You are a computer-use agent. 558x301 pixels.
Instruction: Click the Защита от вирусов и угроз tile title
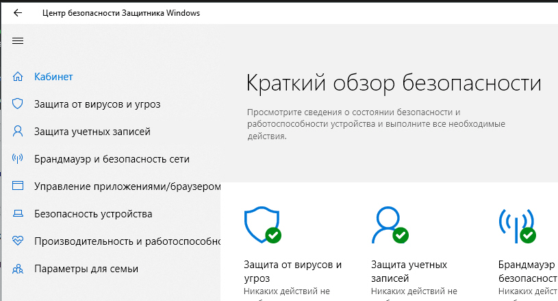click(292, 272)
